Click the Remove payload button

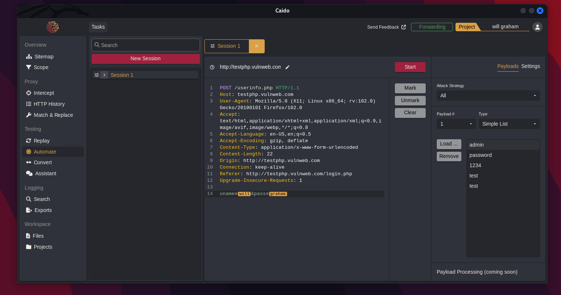pyautogui.click(x=449, y=157)
